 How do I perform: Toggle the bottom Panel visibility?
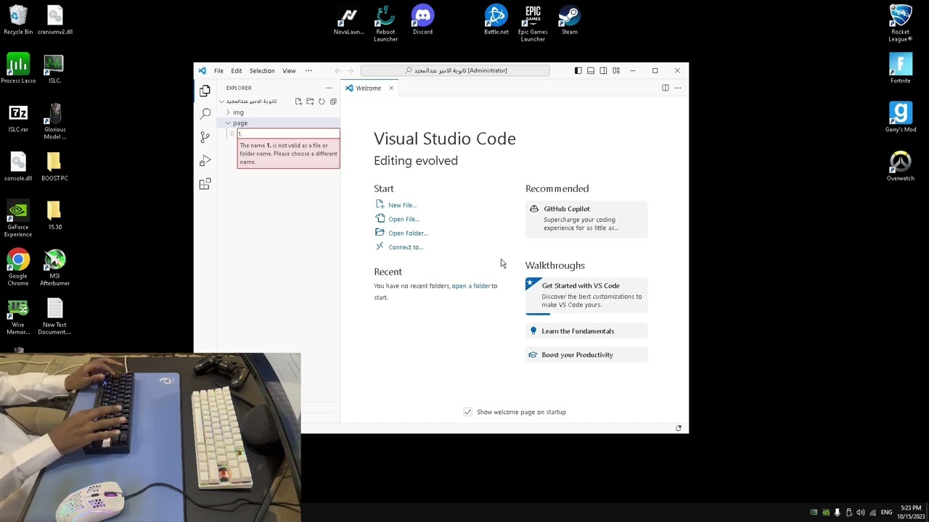click(x=591, y=70)
